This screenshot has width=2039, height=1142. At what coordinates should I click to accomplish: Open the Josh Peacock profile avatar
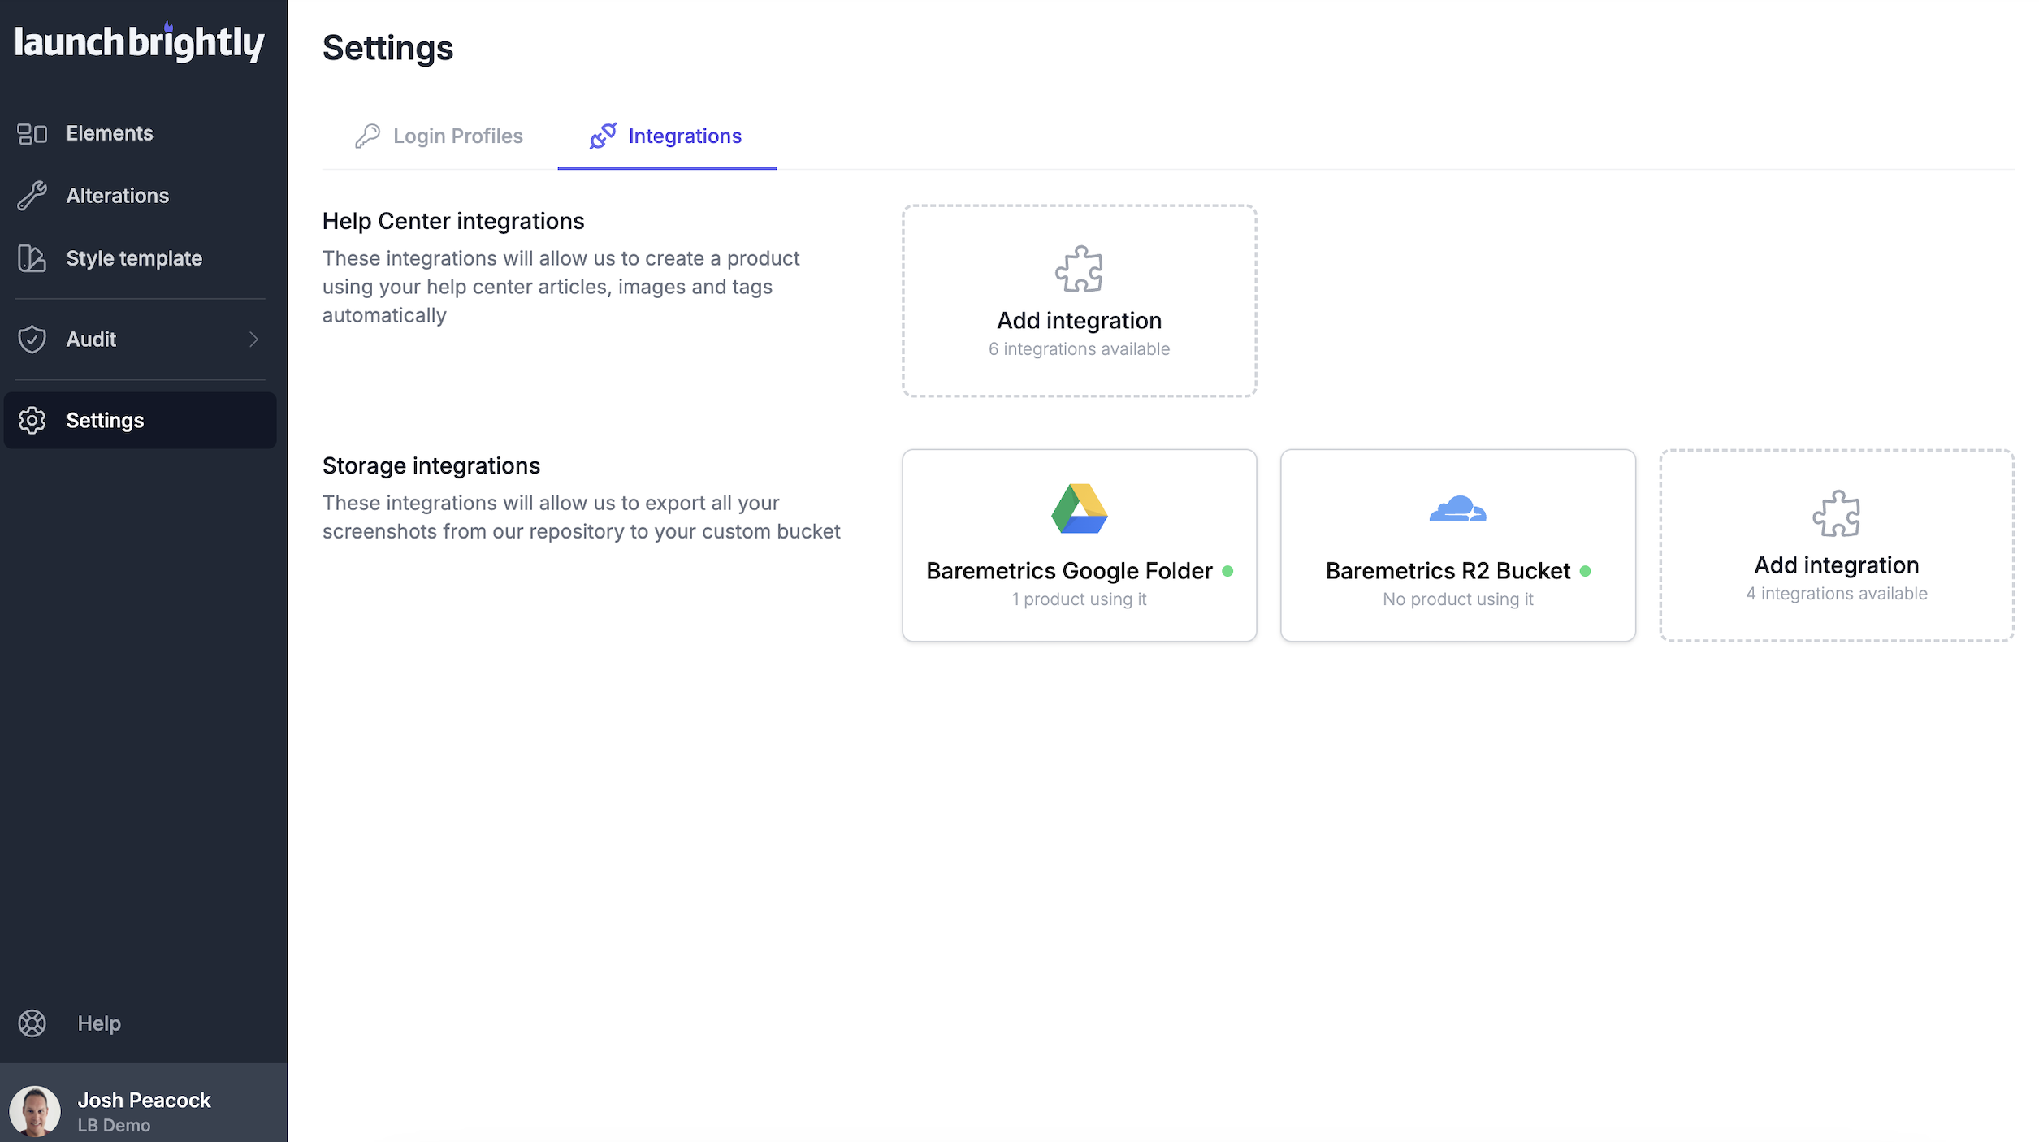coord(35,1111)
